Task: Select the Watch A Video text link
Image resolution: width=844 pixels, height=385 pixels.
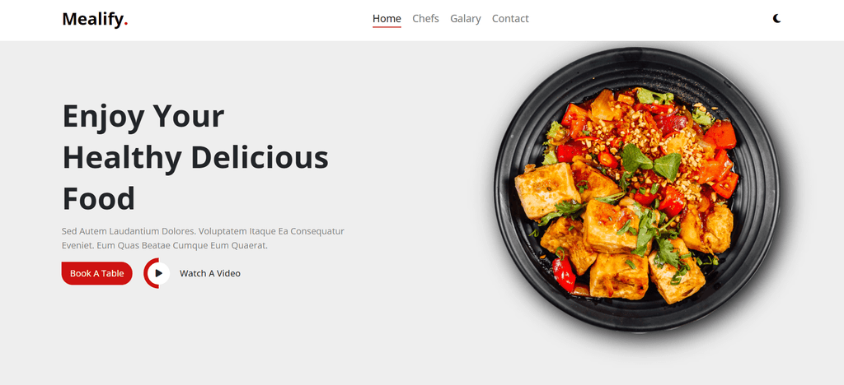Action: [x=210, y=273]
